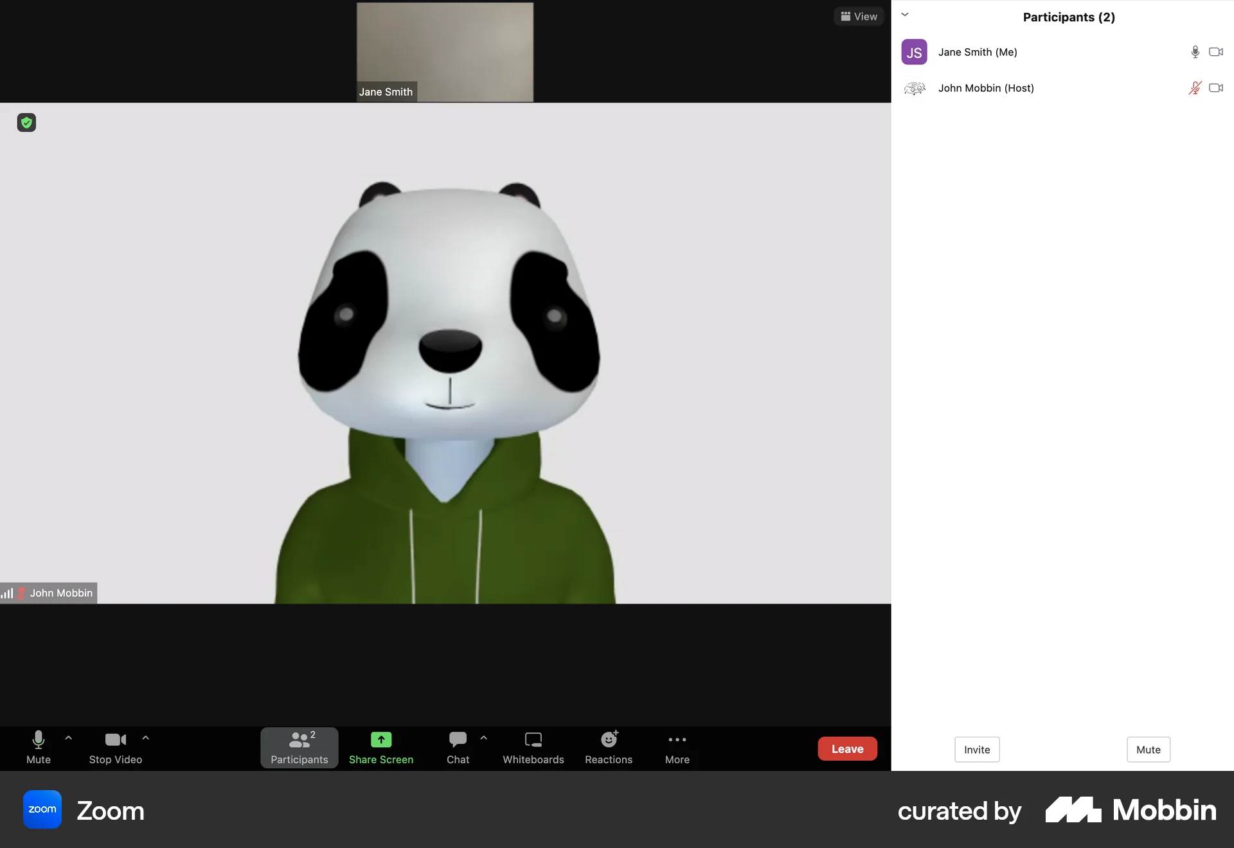
Task: Click the Invite button
Action: [x=976, y=749]
